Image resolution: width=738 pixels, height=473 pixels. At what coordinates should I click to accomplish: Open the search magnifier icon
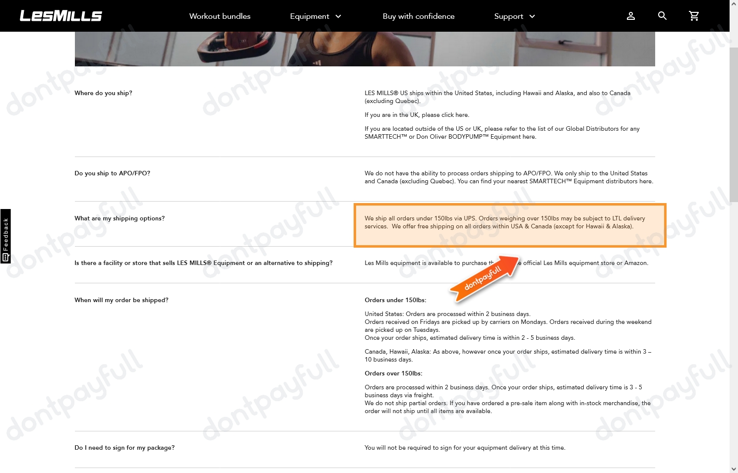click(x=662, y=16)
